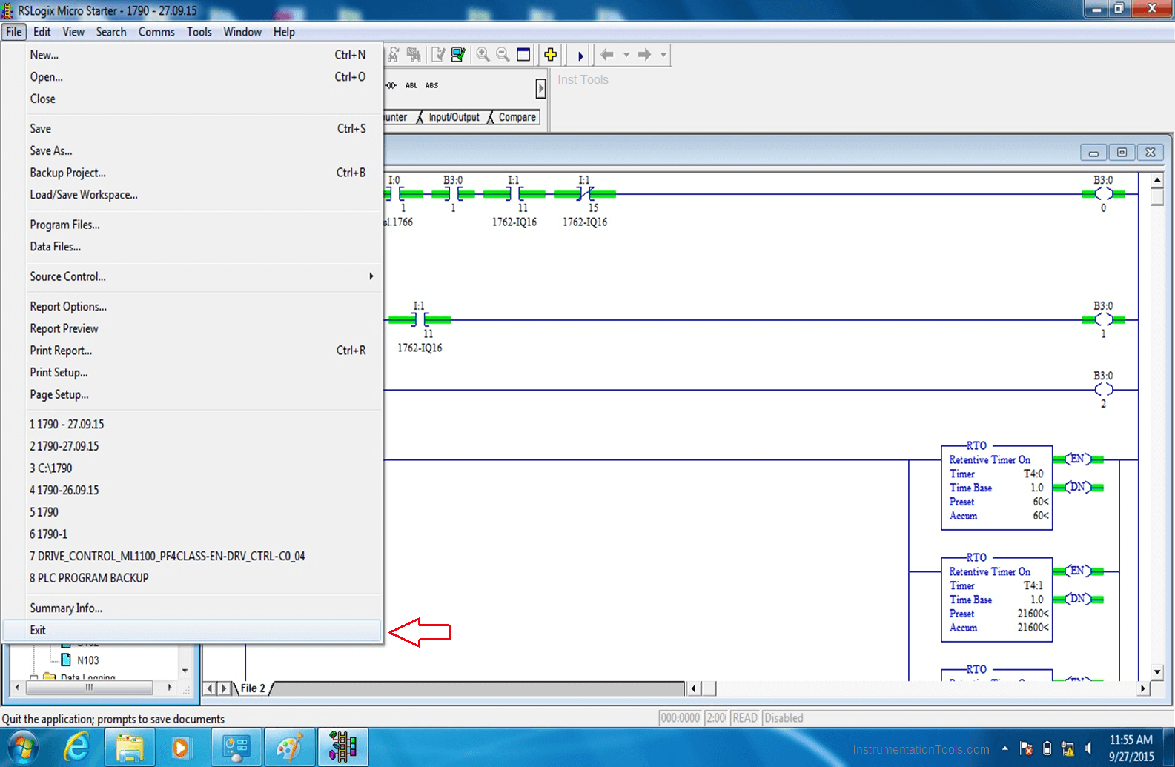Click the Action Center flag tray icon

[1027, 748]
